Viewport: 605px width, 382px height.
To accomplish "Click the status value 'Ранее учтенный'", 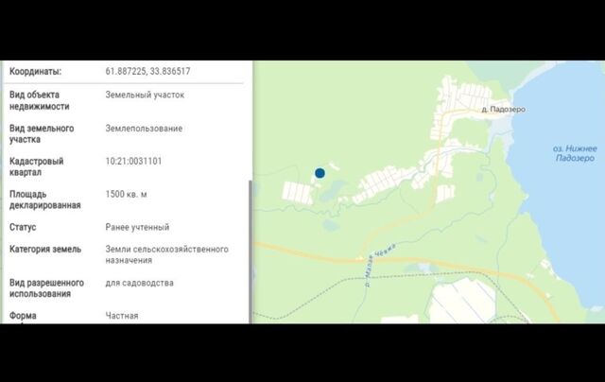I will click(137, 227).
